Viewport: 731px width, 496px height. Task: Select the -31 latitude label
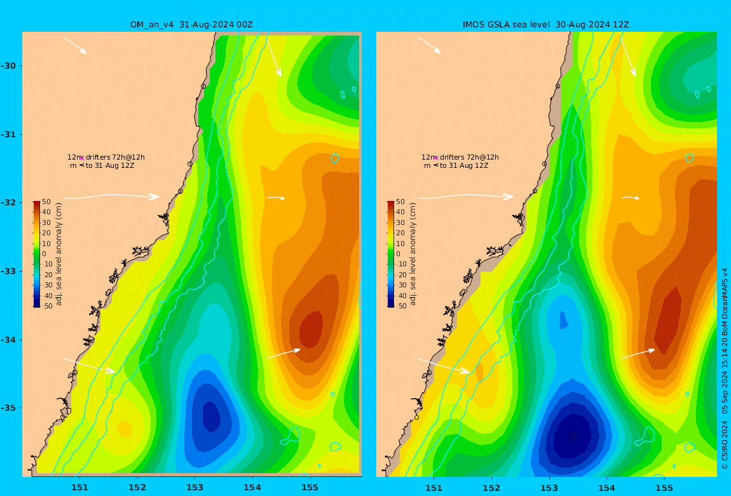tap(8, 135)
